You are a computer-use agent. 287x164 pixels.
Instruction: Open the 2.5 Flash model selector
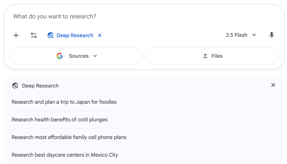tap(237, 35)
